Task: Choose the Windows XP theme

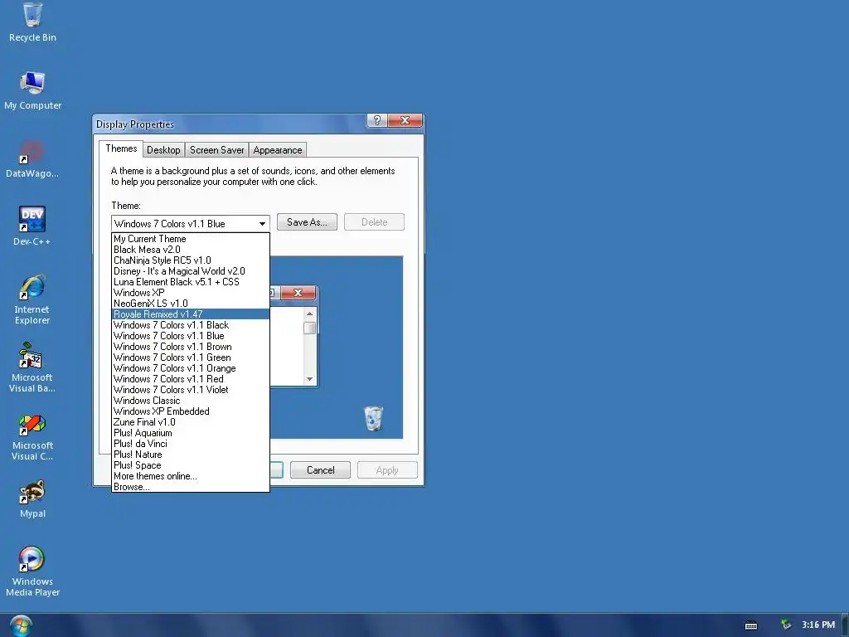Action: 191,293
